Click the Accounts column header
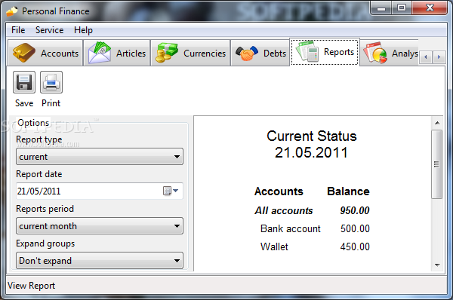453x300 pixels. [x=279, y=191]
